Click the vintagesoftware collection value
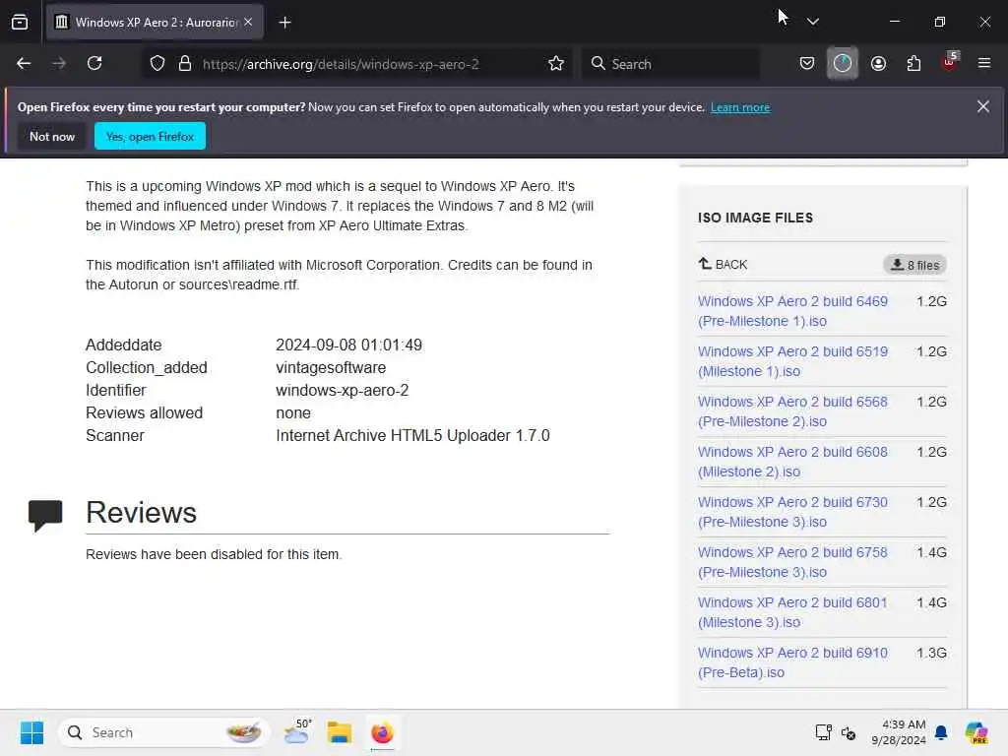Screen dimensions: 1008x756 [x=331, y=368]
